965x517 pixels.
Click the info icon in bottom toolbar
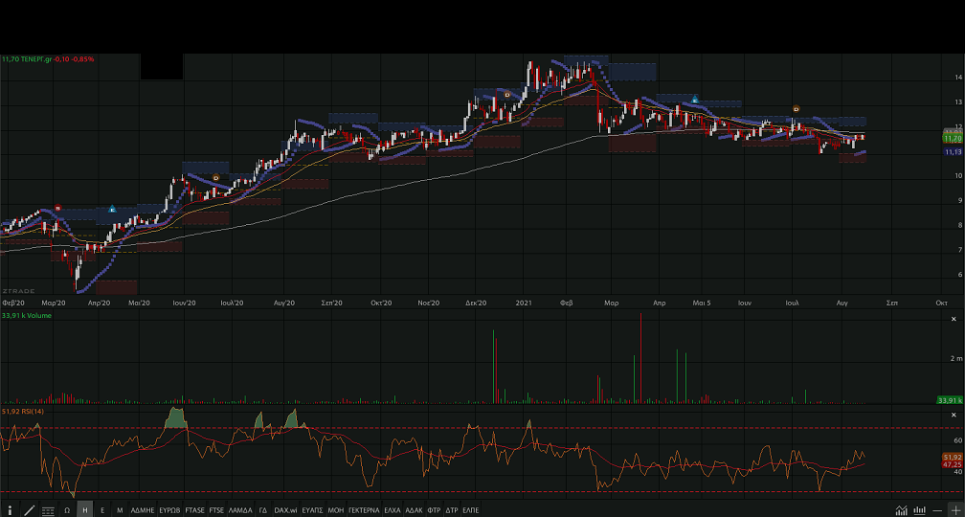(x=10, y=510)
